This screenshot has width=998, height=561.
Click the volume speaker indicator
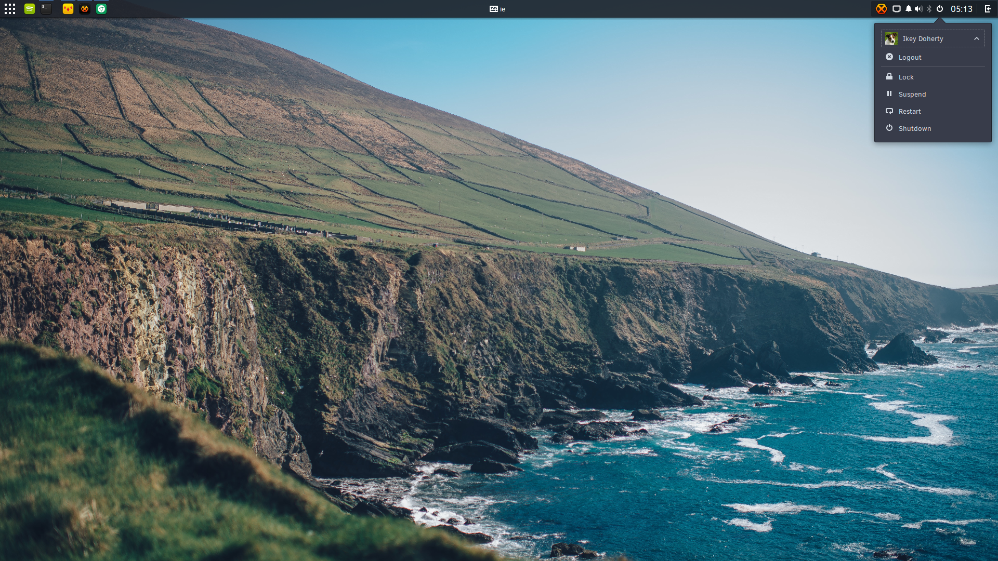pyautogui.click(x=918, y=9)
